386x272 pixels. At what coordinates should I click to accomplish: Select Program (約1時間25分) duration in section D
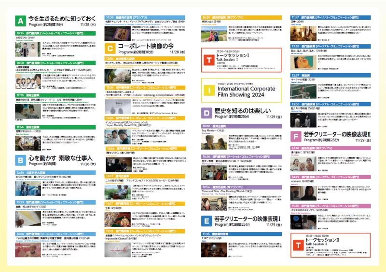click(232, 117)
